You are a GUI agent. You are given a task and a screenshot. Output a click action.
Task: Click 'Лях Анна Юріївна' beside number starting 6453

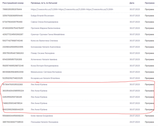pyautogui.click(x=39, y=97)
